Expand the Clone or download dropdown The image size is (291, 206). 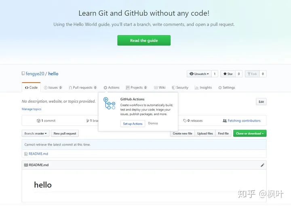tap(250, 133)
